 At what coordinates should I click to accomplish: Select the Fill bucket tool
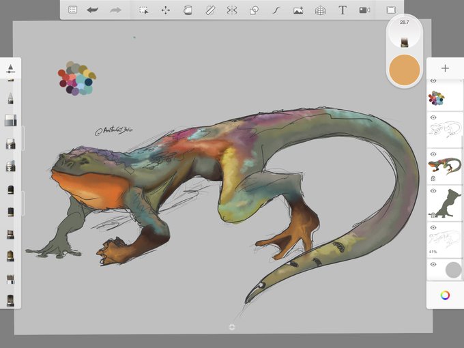tap(188, 10)
